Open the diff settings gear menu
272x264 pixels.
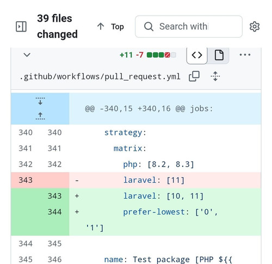pyautogui.click(x=255, y=27)
